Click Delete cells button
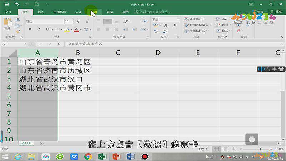Image resolution: width=286 pixels, height=161 pixels. point(222,25)
